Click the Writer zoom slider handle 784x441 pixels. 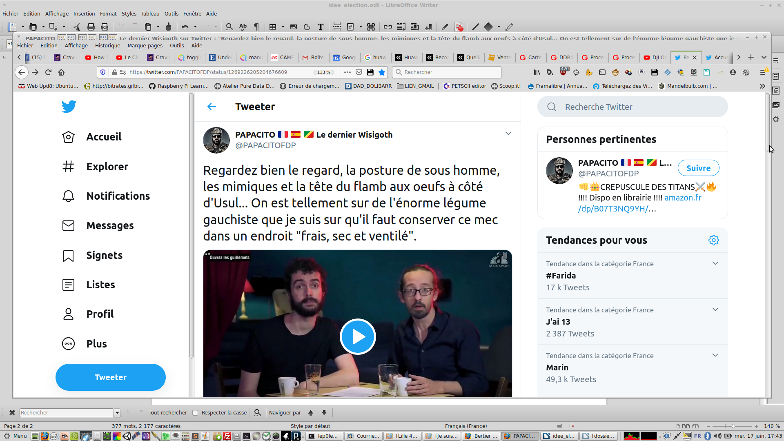(x=733, y=426)
